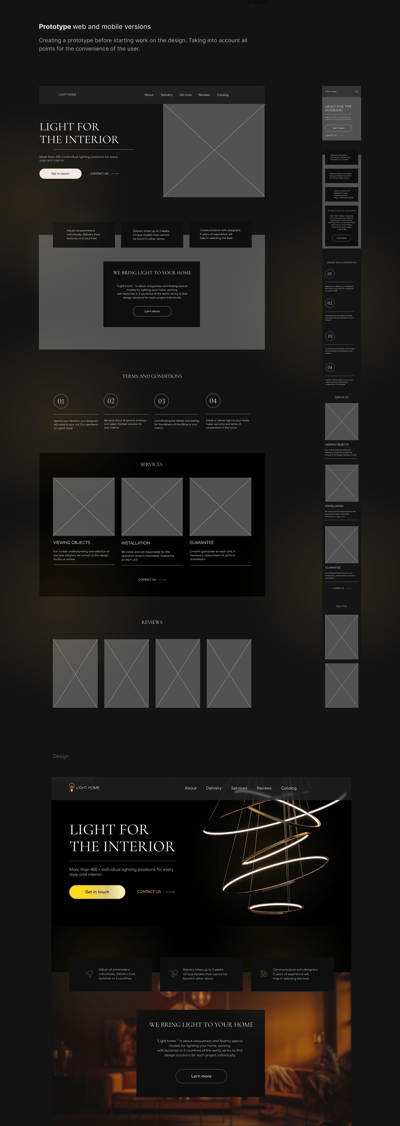
Task: Click the 'WE BRING LIGHT TO YOUR HOME' heading in the design
Action: click(201, 1025)
